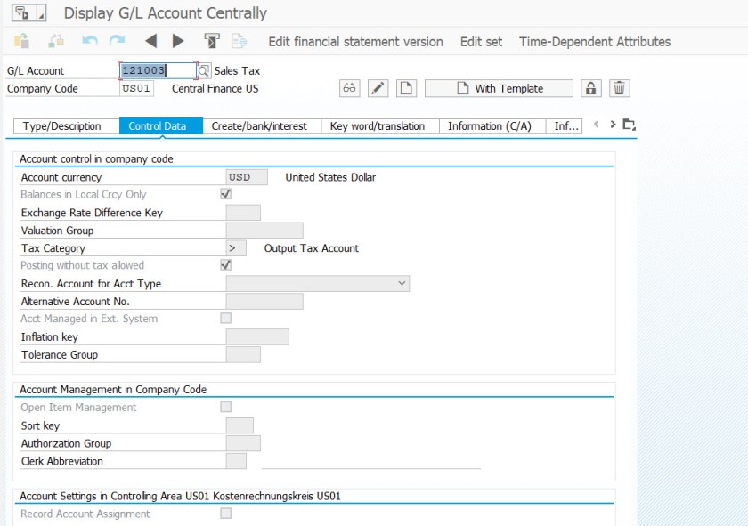Click 'Account Management in Company Code' heading
This screenshot has width=748, height=526.
pos(113,389)
